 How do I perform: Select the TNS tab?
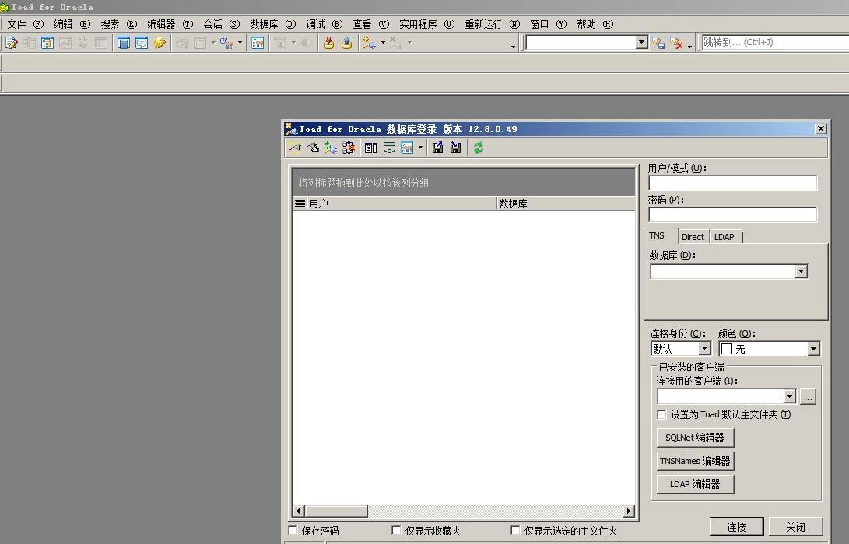(657, 235)
